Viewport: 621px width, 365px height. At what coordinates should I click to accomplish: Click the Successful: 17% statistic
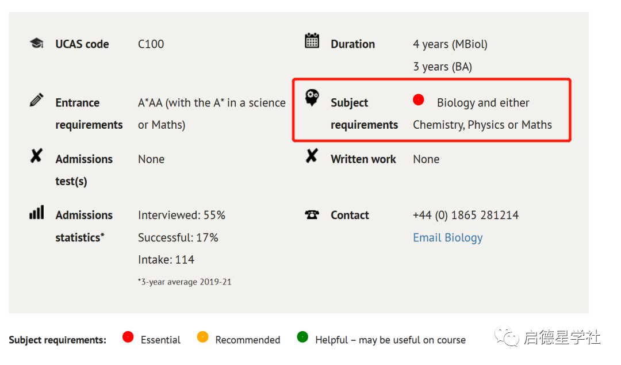pos(178,237)
